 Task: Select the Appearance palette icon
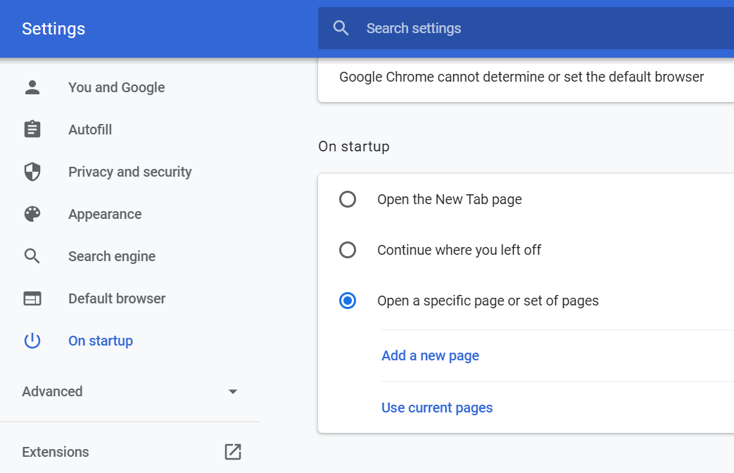coord(32,213)
